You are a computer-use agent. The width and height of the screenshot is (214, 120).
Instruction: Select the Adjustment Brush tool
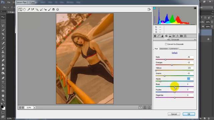pyautogui.click(x=49, y=10)
